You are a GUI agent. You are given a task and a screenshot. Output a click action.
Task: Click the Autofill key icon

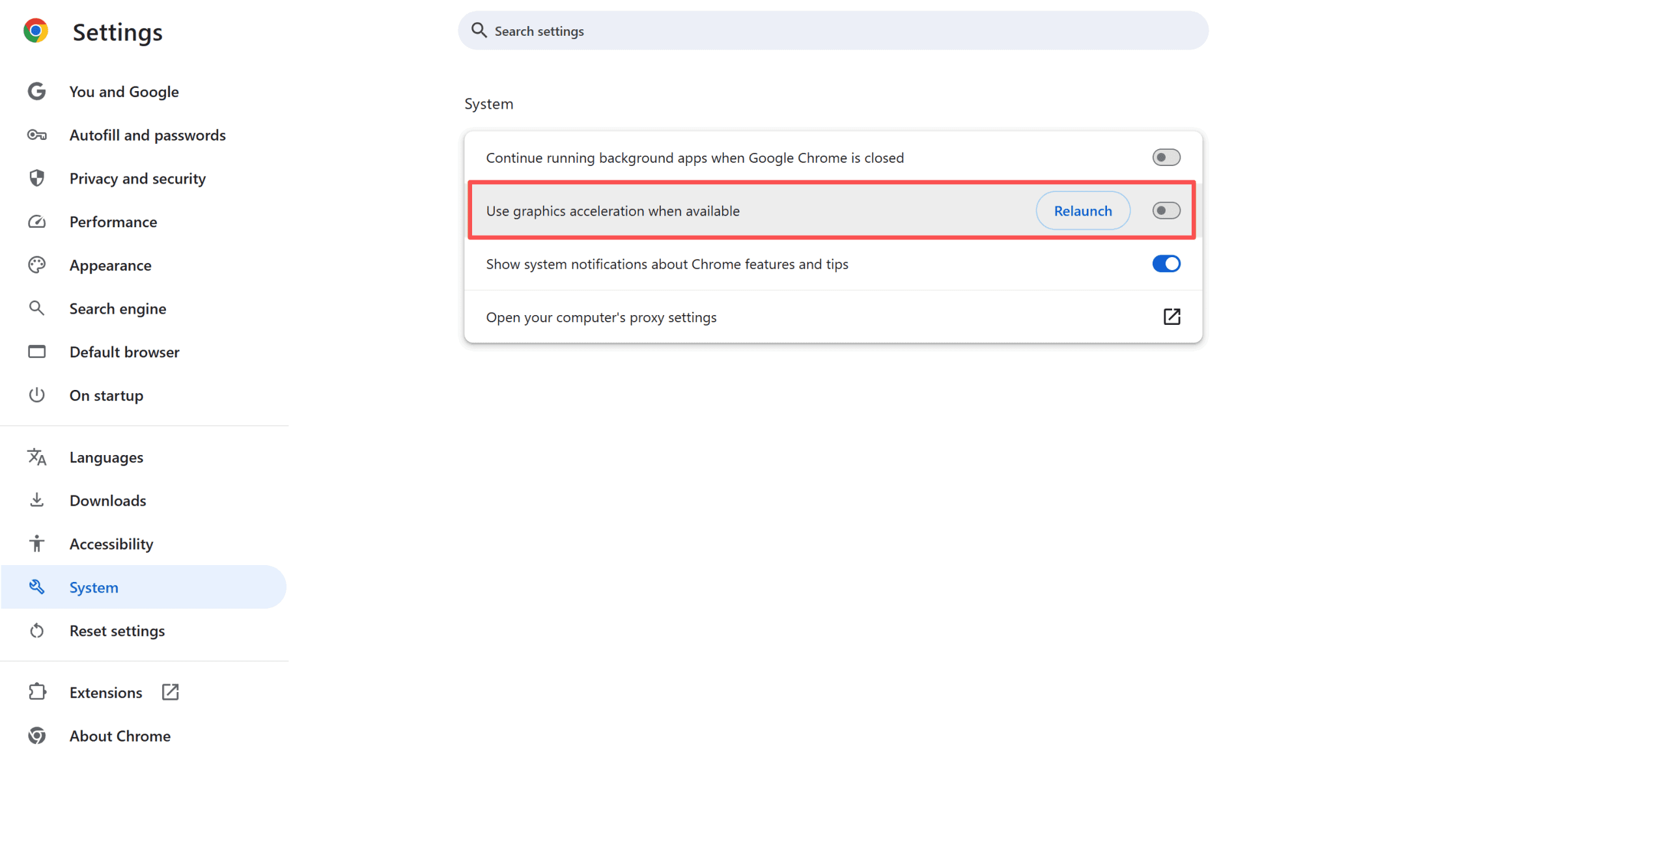click(37, 135)
